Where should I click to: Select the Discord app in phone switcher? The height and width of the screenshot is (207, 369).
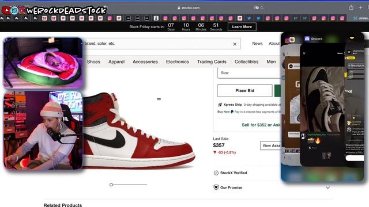pyautogui.click(x=313, y=39)
